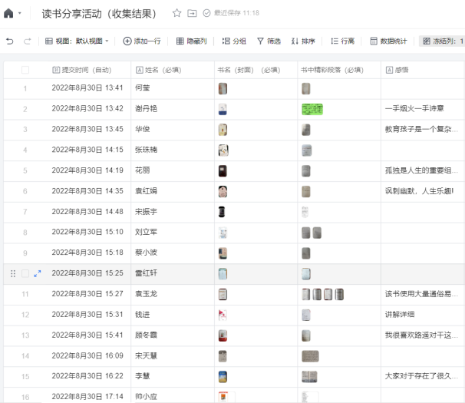Star the document as a favorite

tap(176, 14)
